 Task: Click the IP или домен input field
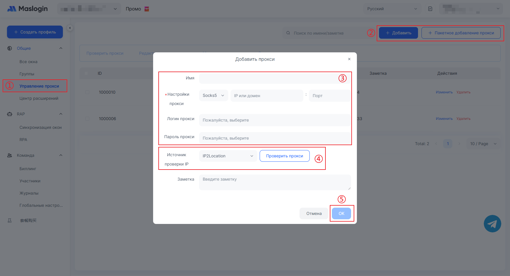267,96
